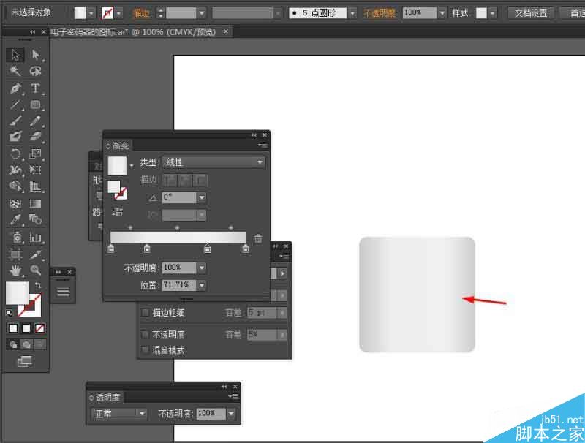Click the leftmost gradient color stop
Image resolution: width=585 pixels, height=443 pixels.
(111, 249)
